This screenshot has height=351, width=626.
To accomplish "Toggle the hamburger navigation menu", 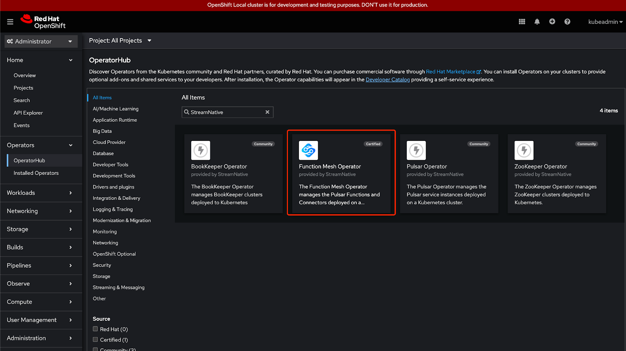I will tap(10, 22).
